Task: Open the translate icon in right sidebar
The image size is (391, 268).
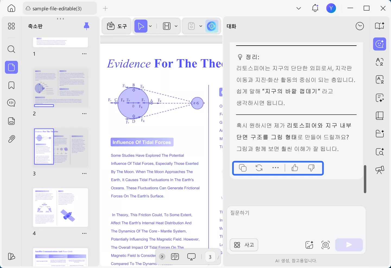Action: [x=380, y=62]
